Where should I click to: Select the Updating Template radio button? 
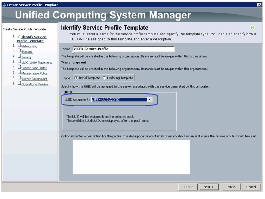click(x=104, y=78)
